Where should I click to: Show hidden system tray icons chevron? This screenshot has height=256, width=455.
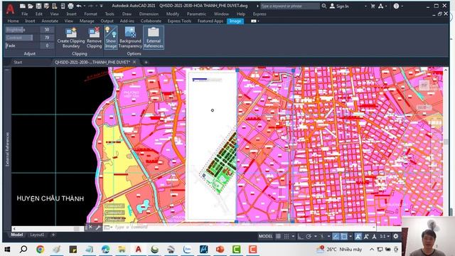371,249
